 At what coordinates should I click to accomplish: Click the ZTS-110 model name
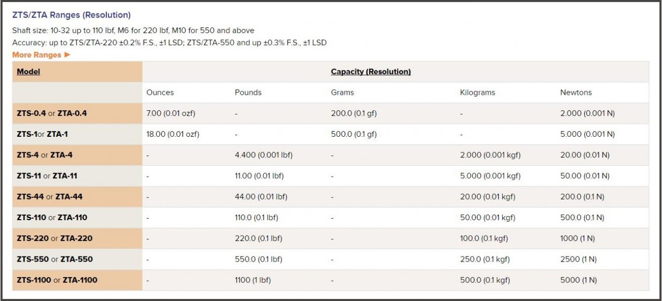click(x=32, y=218)
